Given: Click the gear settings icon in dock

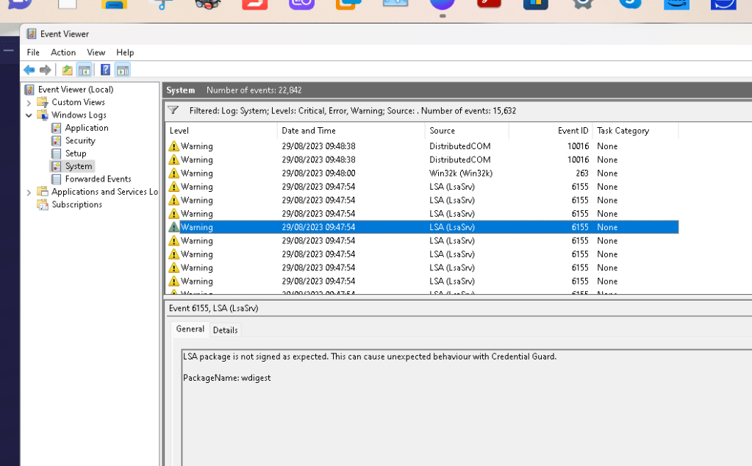Looking at the screenshot, I should coord(583,4).
